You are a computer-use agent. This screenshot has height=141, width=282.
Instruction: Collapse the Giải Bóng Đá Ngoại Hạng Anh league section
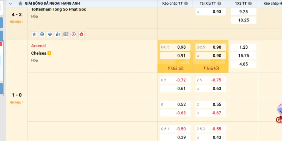pyautogui.click(x=11, y=4)
